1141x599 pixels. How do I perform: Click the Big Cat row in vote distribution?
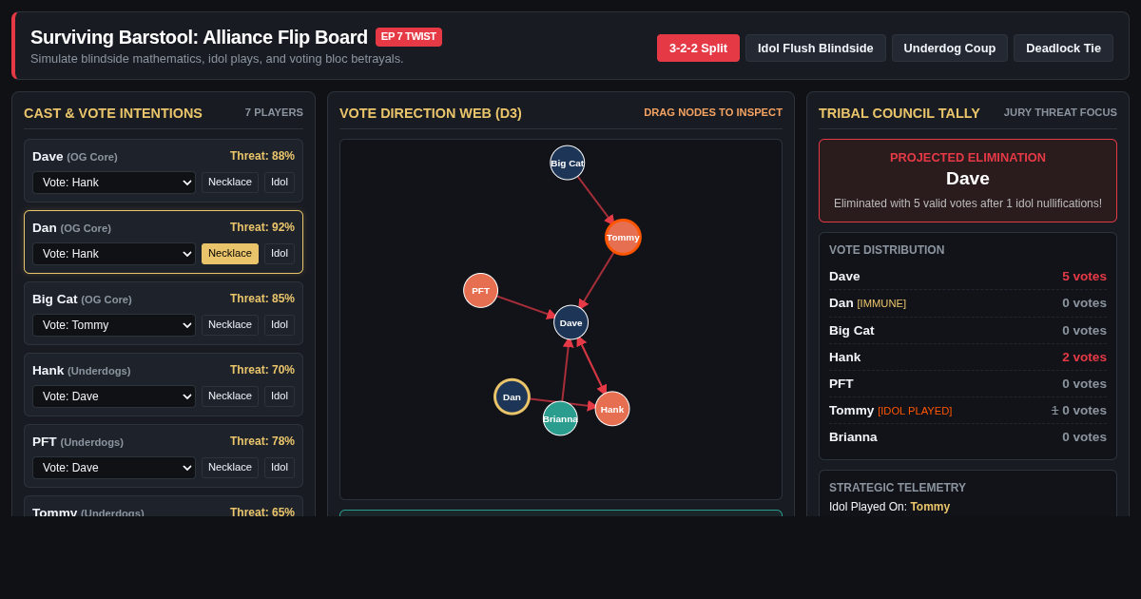pos(968,331)
